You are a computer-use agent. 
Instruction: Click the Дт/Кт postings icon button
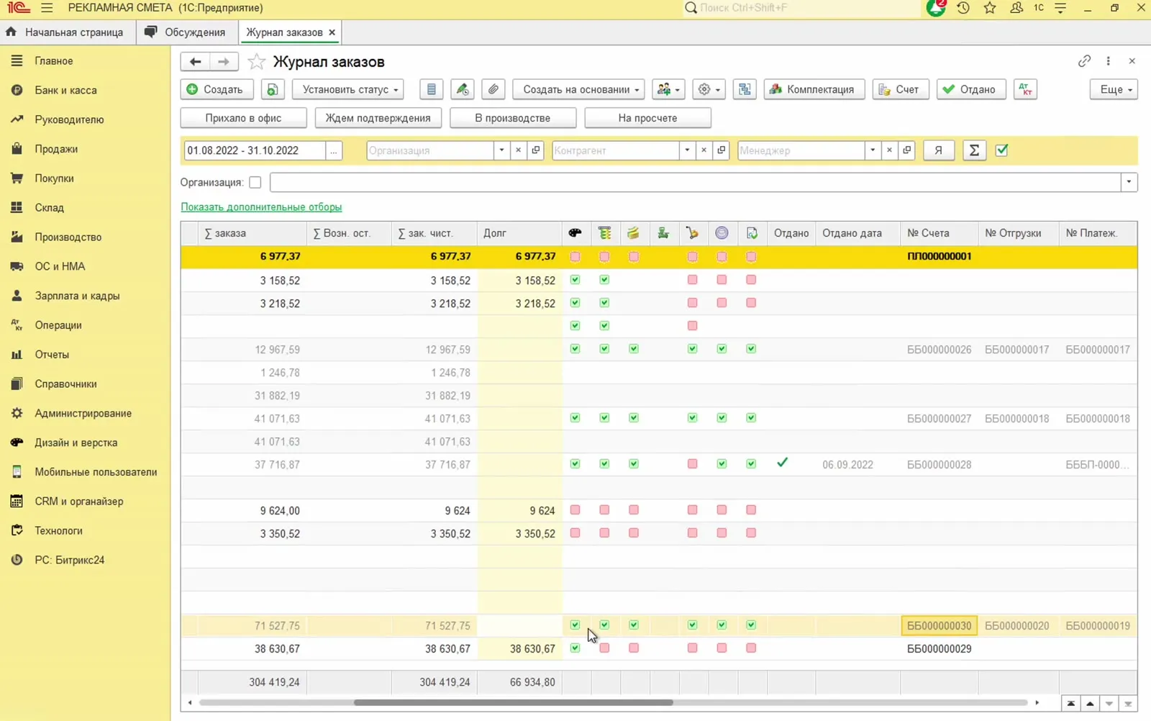click(x=1025, y=89)
